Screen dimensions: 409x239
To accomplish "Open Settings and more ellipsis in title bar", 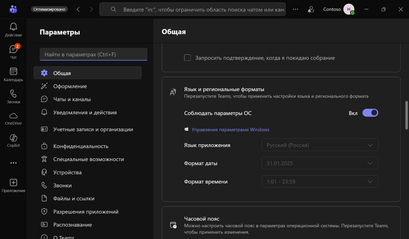I will (x=295, y=10).
